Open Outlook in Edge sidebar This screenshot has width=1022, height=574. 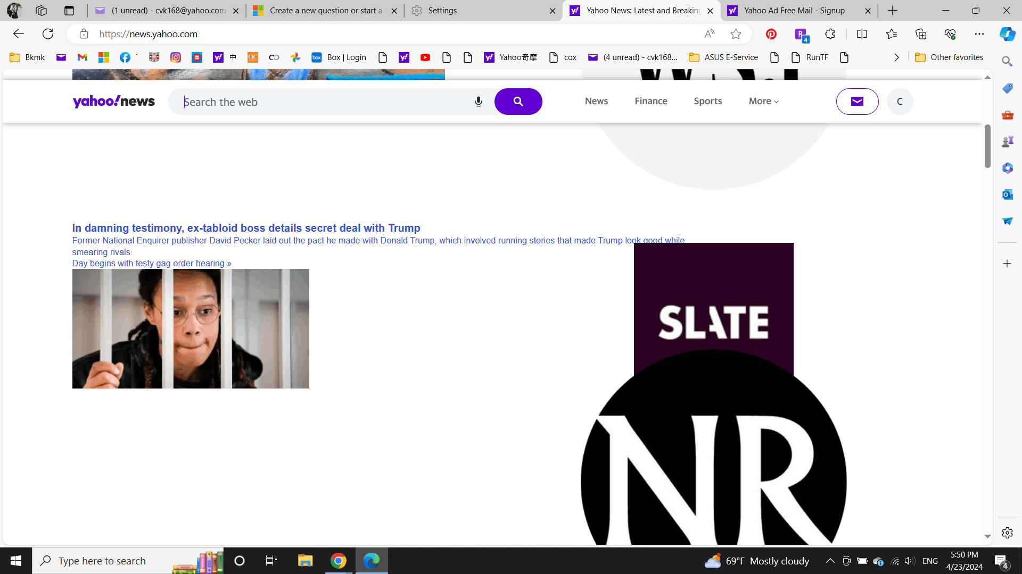(x=1007, y=195)
